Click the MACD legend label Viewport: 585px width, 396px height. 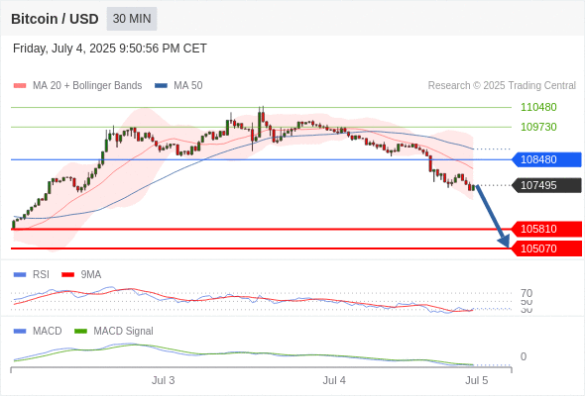click(47, 332)
